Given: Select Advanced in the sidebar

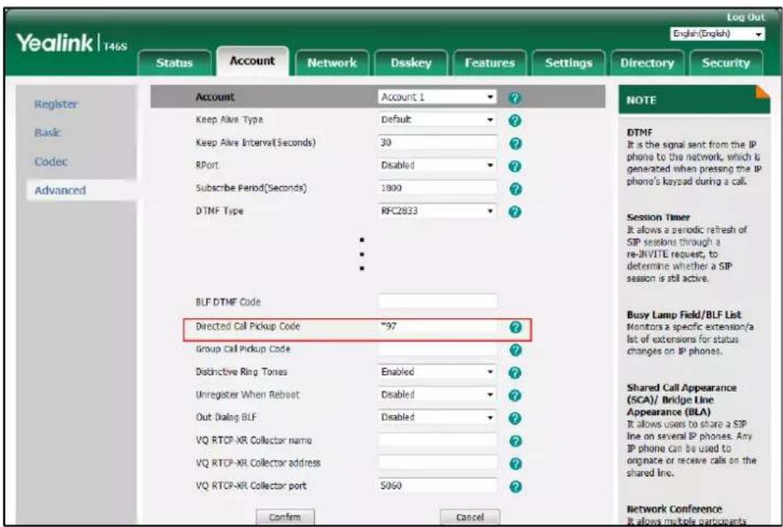Looking at the screenshot, I should [60, 190].
